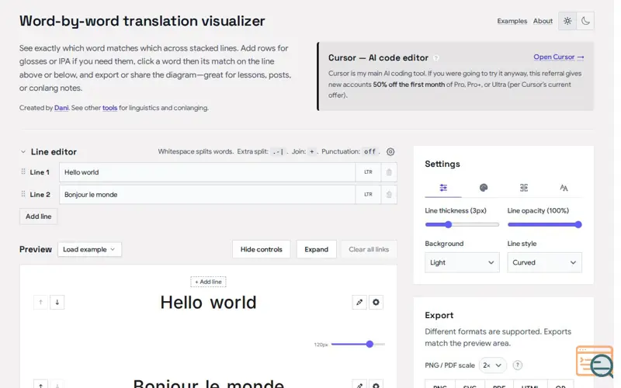Click the Settings panel heading

442,164
